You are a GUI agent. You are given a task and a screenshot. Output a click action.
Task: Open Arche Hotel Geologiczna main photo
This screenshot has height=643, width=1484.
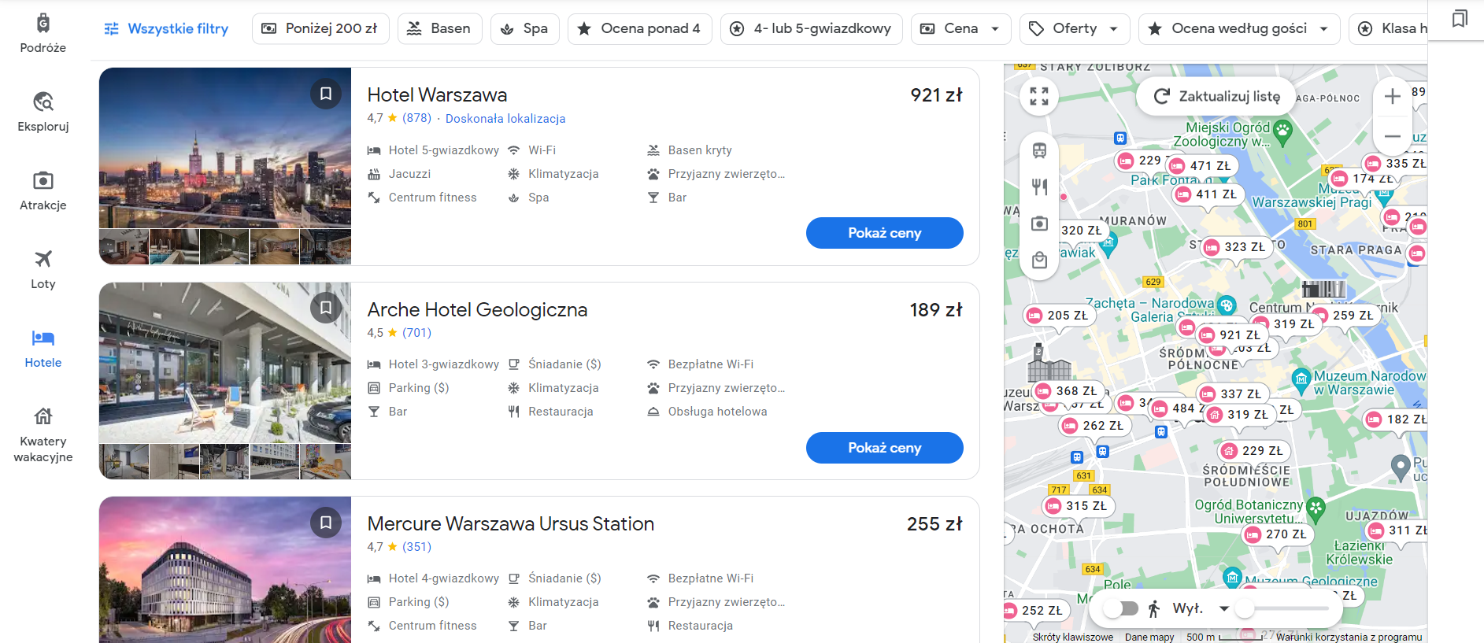tap(225, 363)
